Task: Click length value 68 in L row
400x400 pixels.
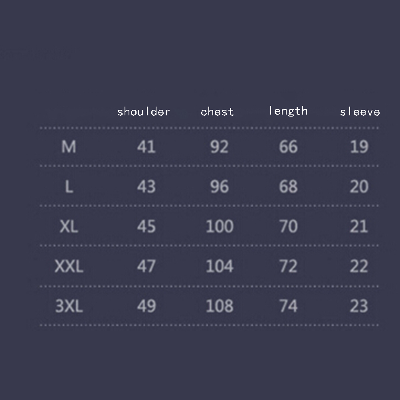Action: (x=288, y=187)
